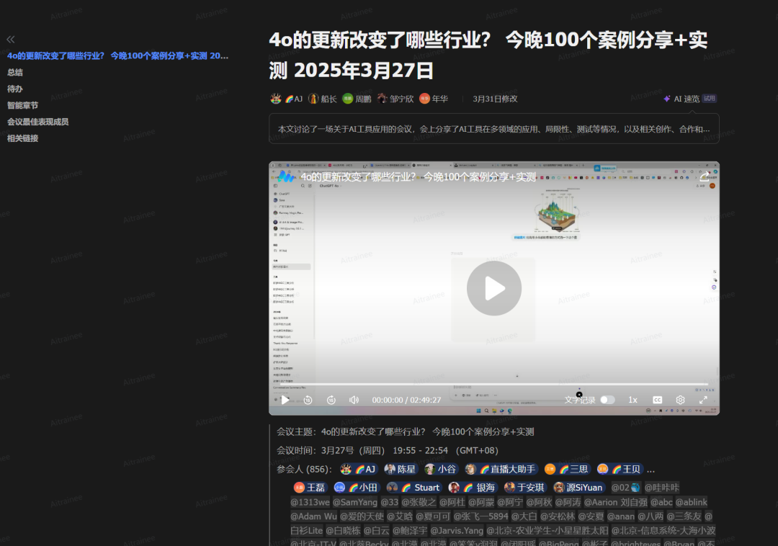The height and width of the screenshot is (546, 778).
Task: Click the @SamYang mention tag
Action: click(355, 502)
